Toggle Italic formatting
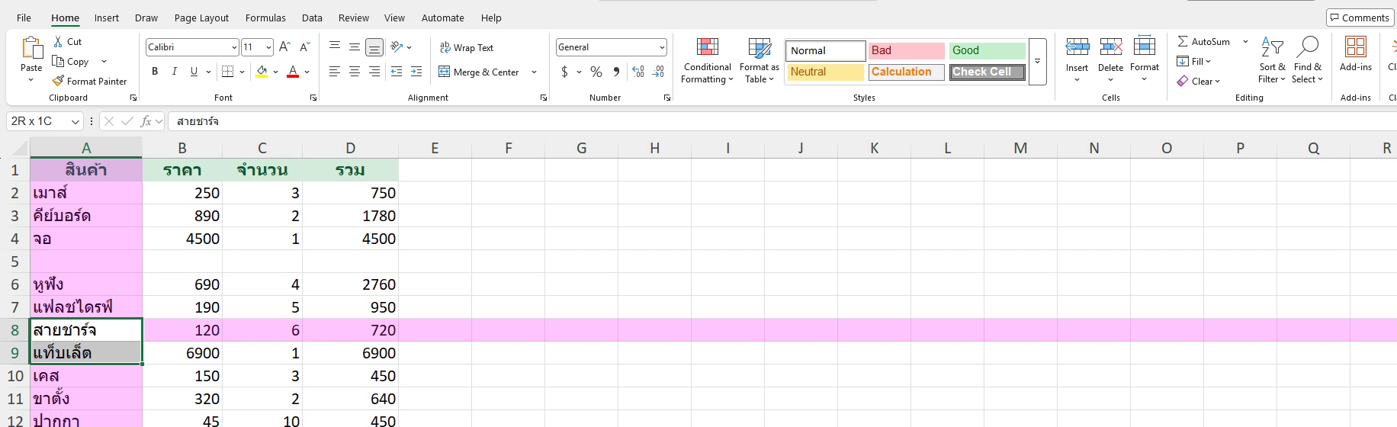The image size is (1397, 427). point(175,72)
